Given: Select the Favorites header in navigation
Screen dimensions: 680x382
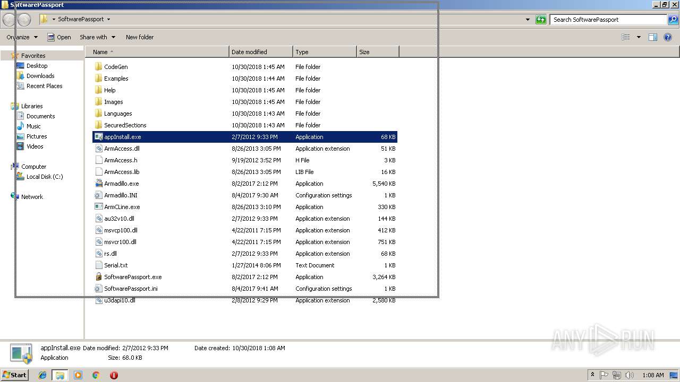Looking at the screenshot, I should click(x=33, y=56).
